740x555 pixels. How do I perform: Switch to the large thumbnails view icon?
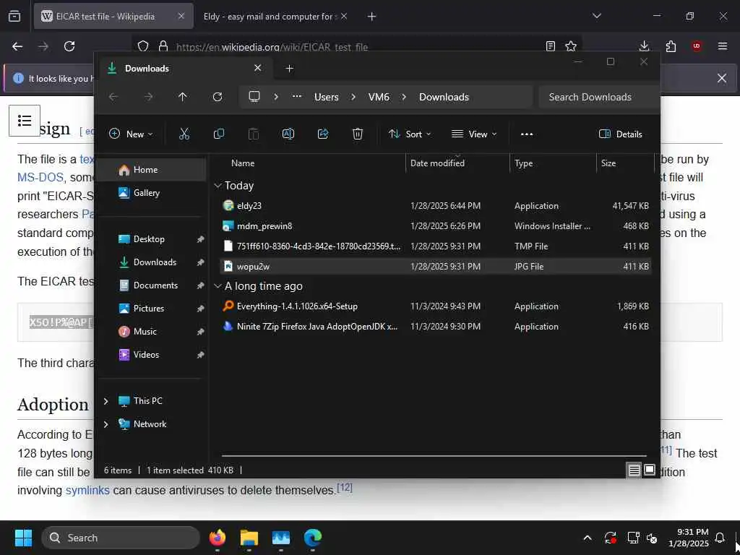point(650,470)
